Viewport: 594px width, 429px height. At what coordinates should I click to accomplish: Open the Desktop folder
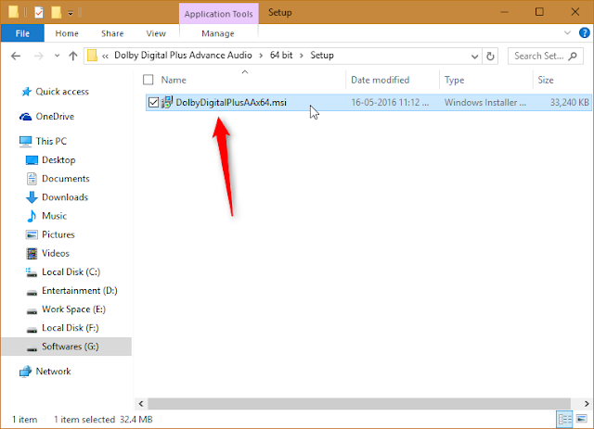click(58, 160)
